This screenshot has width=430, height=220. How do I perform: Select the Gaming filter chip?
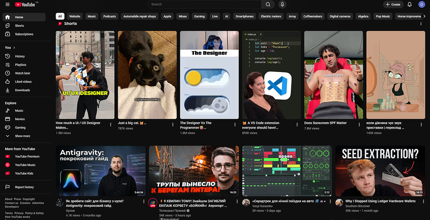(x=199, y=16)
